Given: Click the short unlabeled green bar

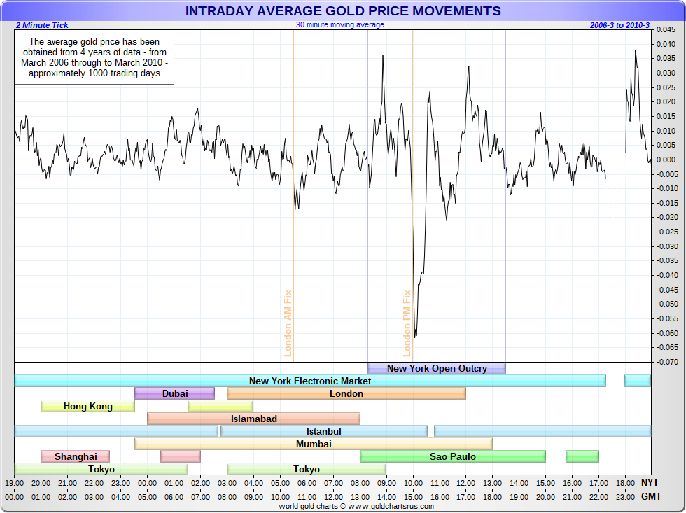Looking at the screenshot, I should (582, 456).
